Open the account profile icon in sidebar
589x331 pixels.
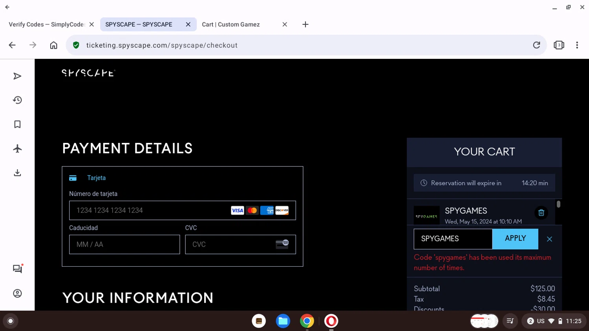coord(17,293)
